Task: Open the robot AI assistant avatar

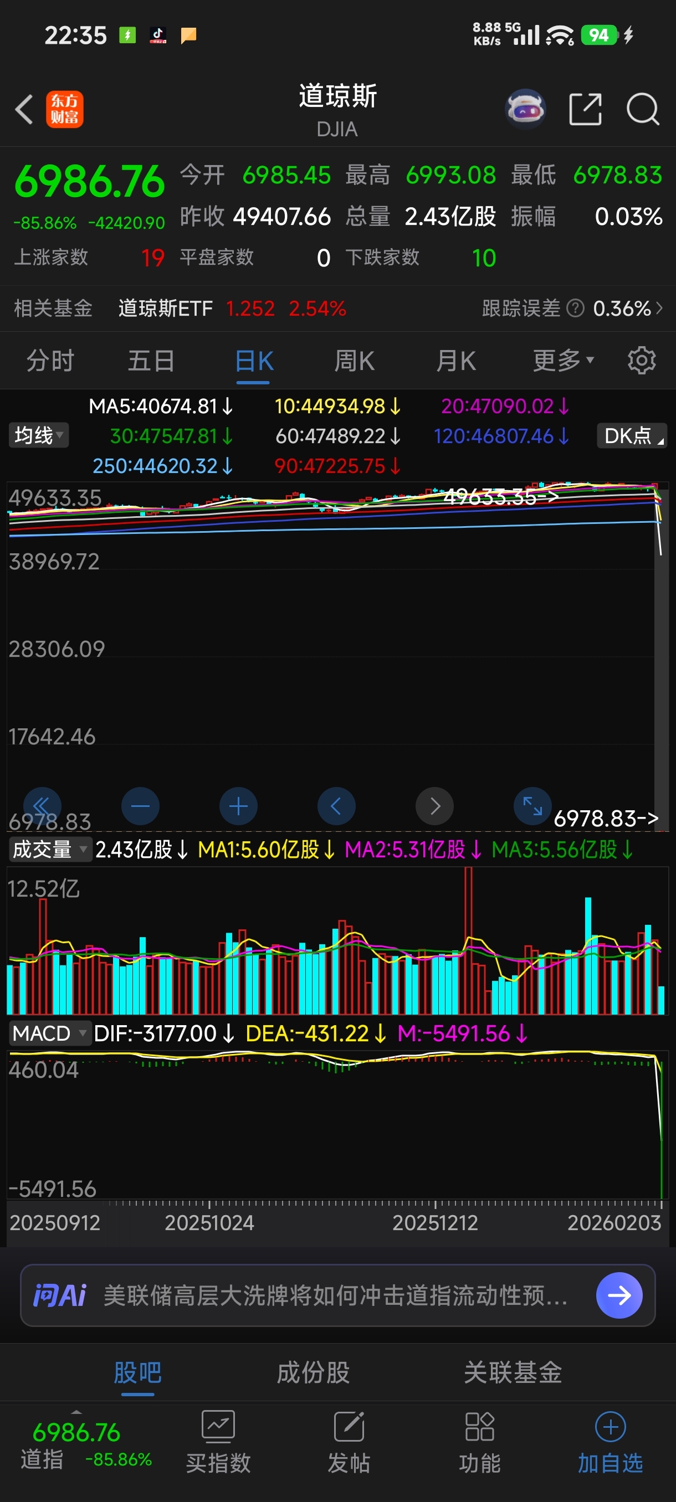Action: [525, 109]
